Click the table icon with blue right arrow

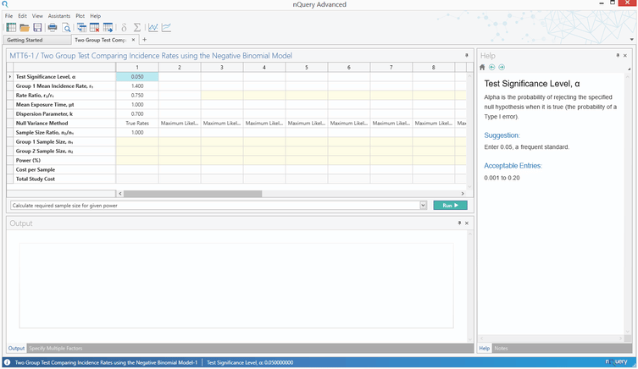[x=108, y=28]
